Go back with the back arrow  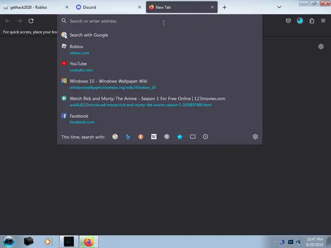click(x=8, y=21)
